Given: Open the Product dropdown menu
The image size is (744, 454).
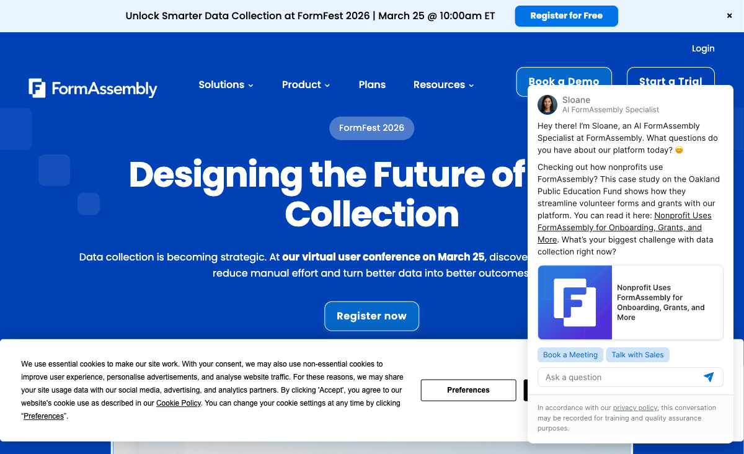Looking at the screenshot, I should click(x=306, y=84).
